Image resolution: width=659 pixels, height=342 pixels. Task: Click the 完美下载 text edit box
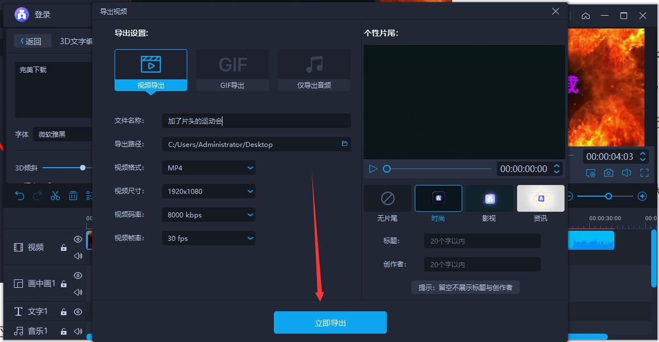[x=54, y=90]
